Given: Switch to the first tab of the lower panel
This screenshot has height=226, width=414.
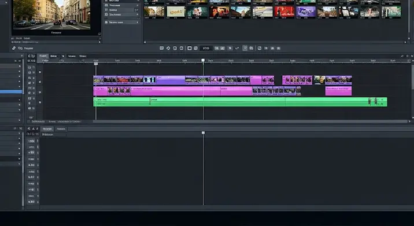Looking at the screenshot, I should (x=47, y=129).
